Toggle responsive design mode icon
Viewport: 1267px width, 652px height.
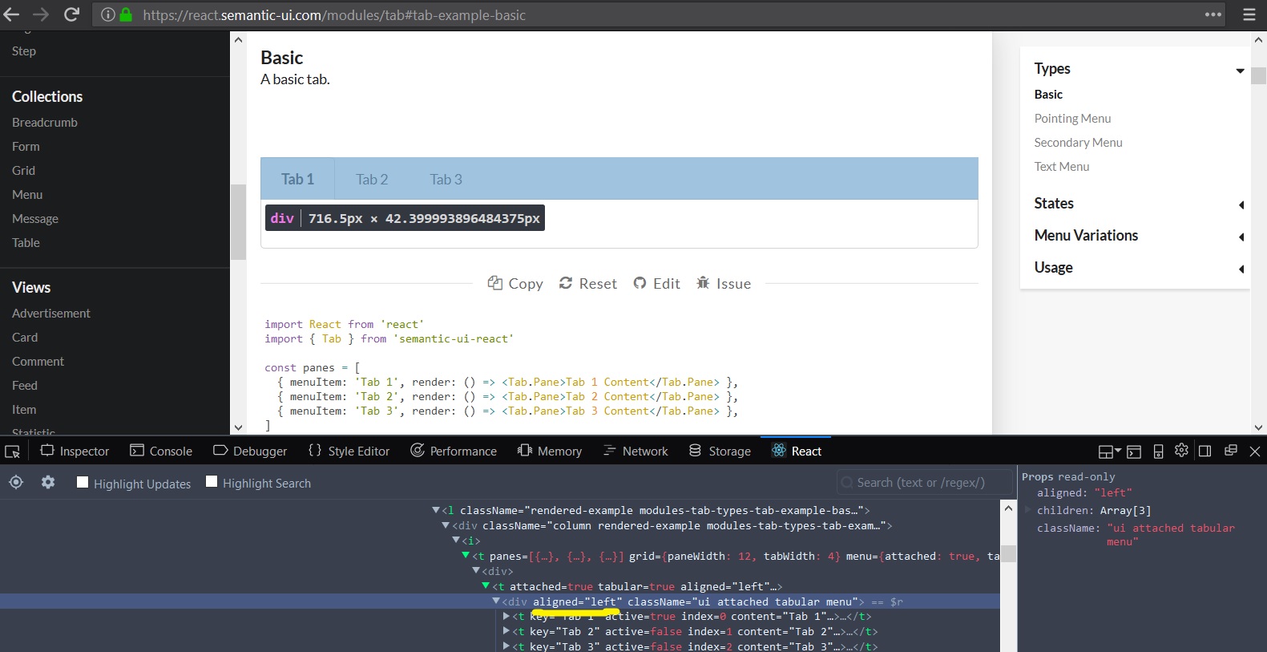(1158, 452)
